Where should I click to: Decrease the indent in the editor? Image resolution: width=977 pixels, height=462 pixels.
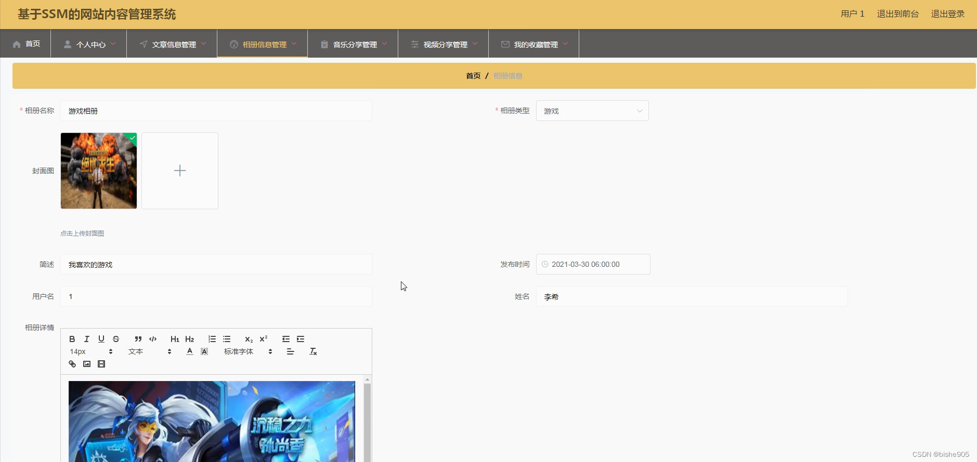point(286,339)
